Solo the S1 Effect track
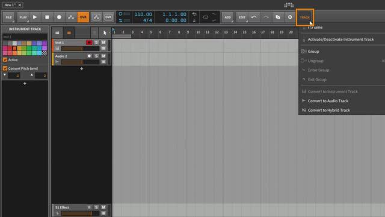 pyautogui.click(x=96, y=207)
